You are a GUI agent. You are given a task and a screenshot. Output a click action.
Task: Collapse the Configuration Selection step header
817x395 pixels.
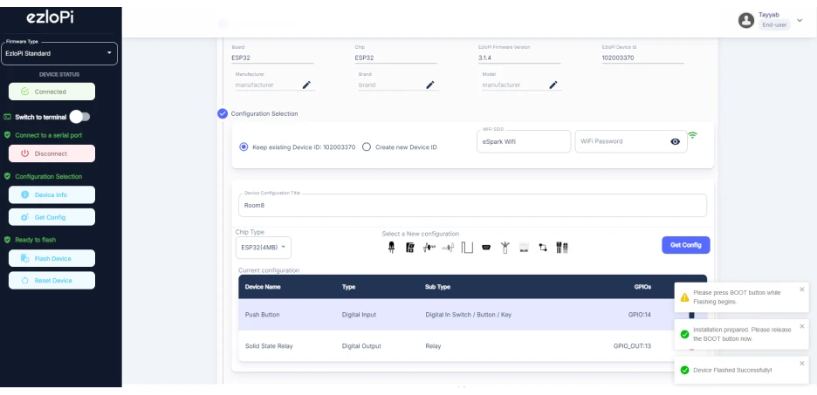(223, 113)
